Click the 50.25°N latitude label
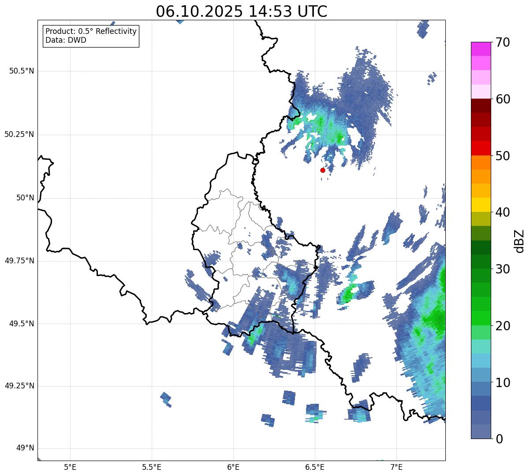 pyautogui.click(x=19, y=134)
